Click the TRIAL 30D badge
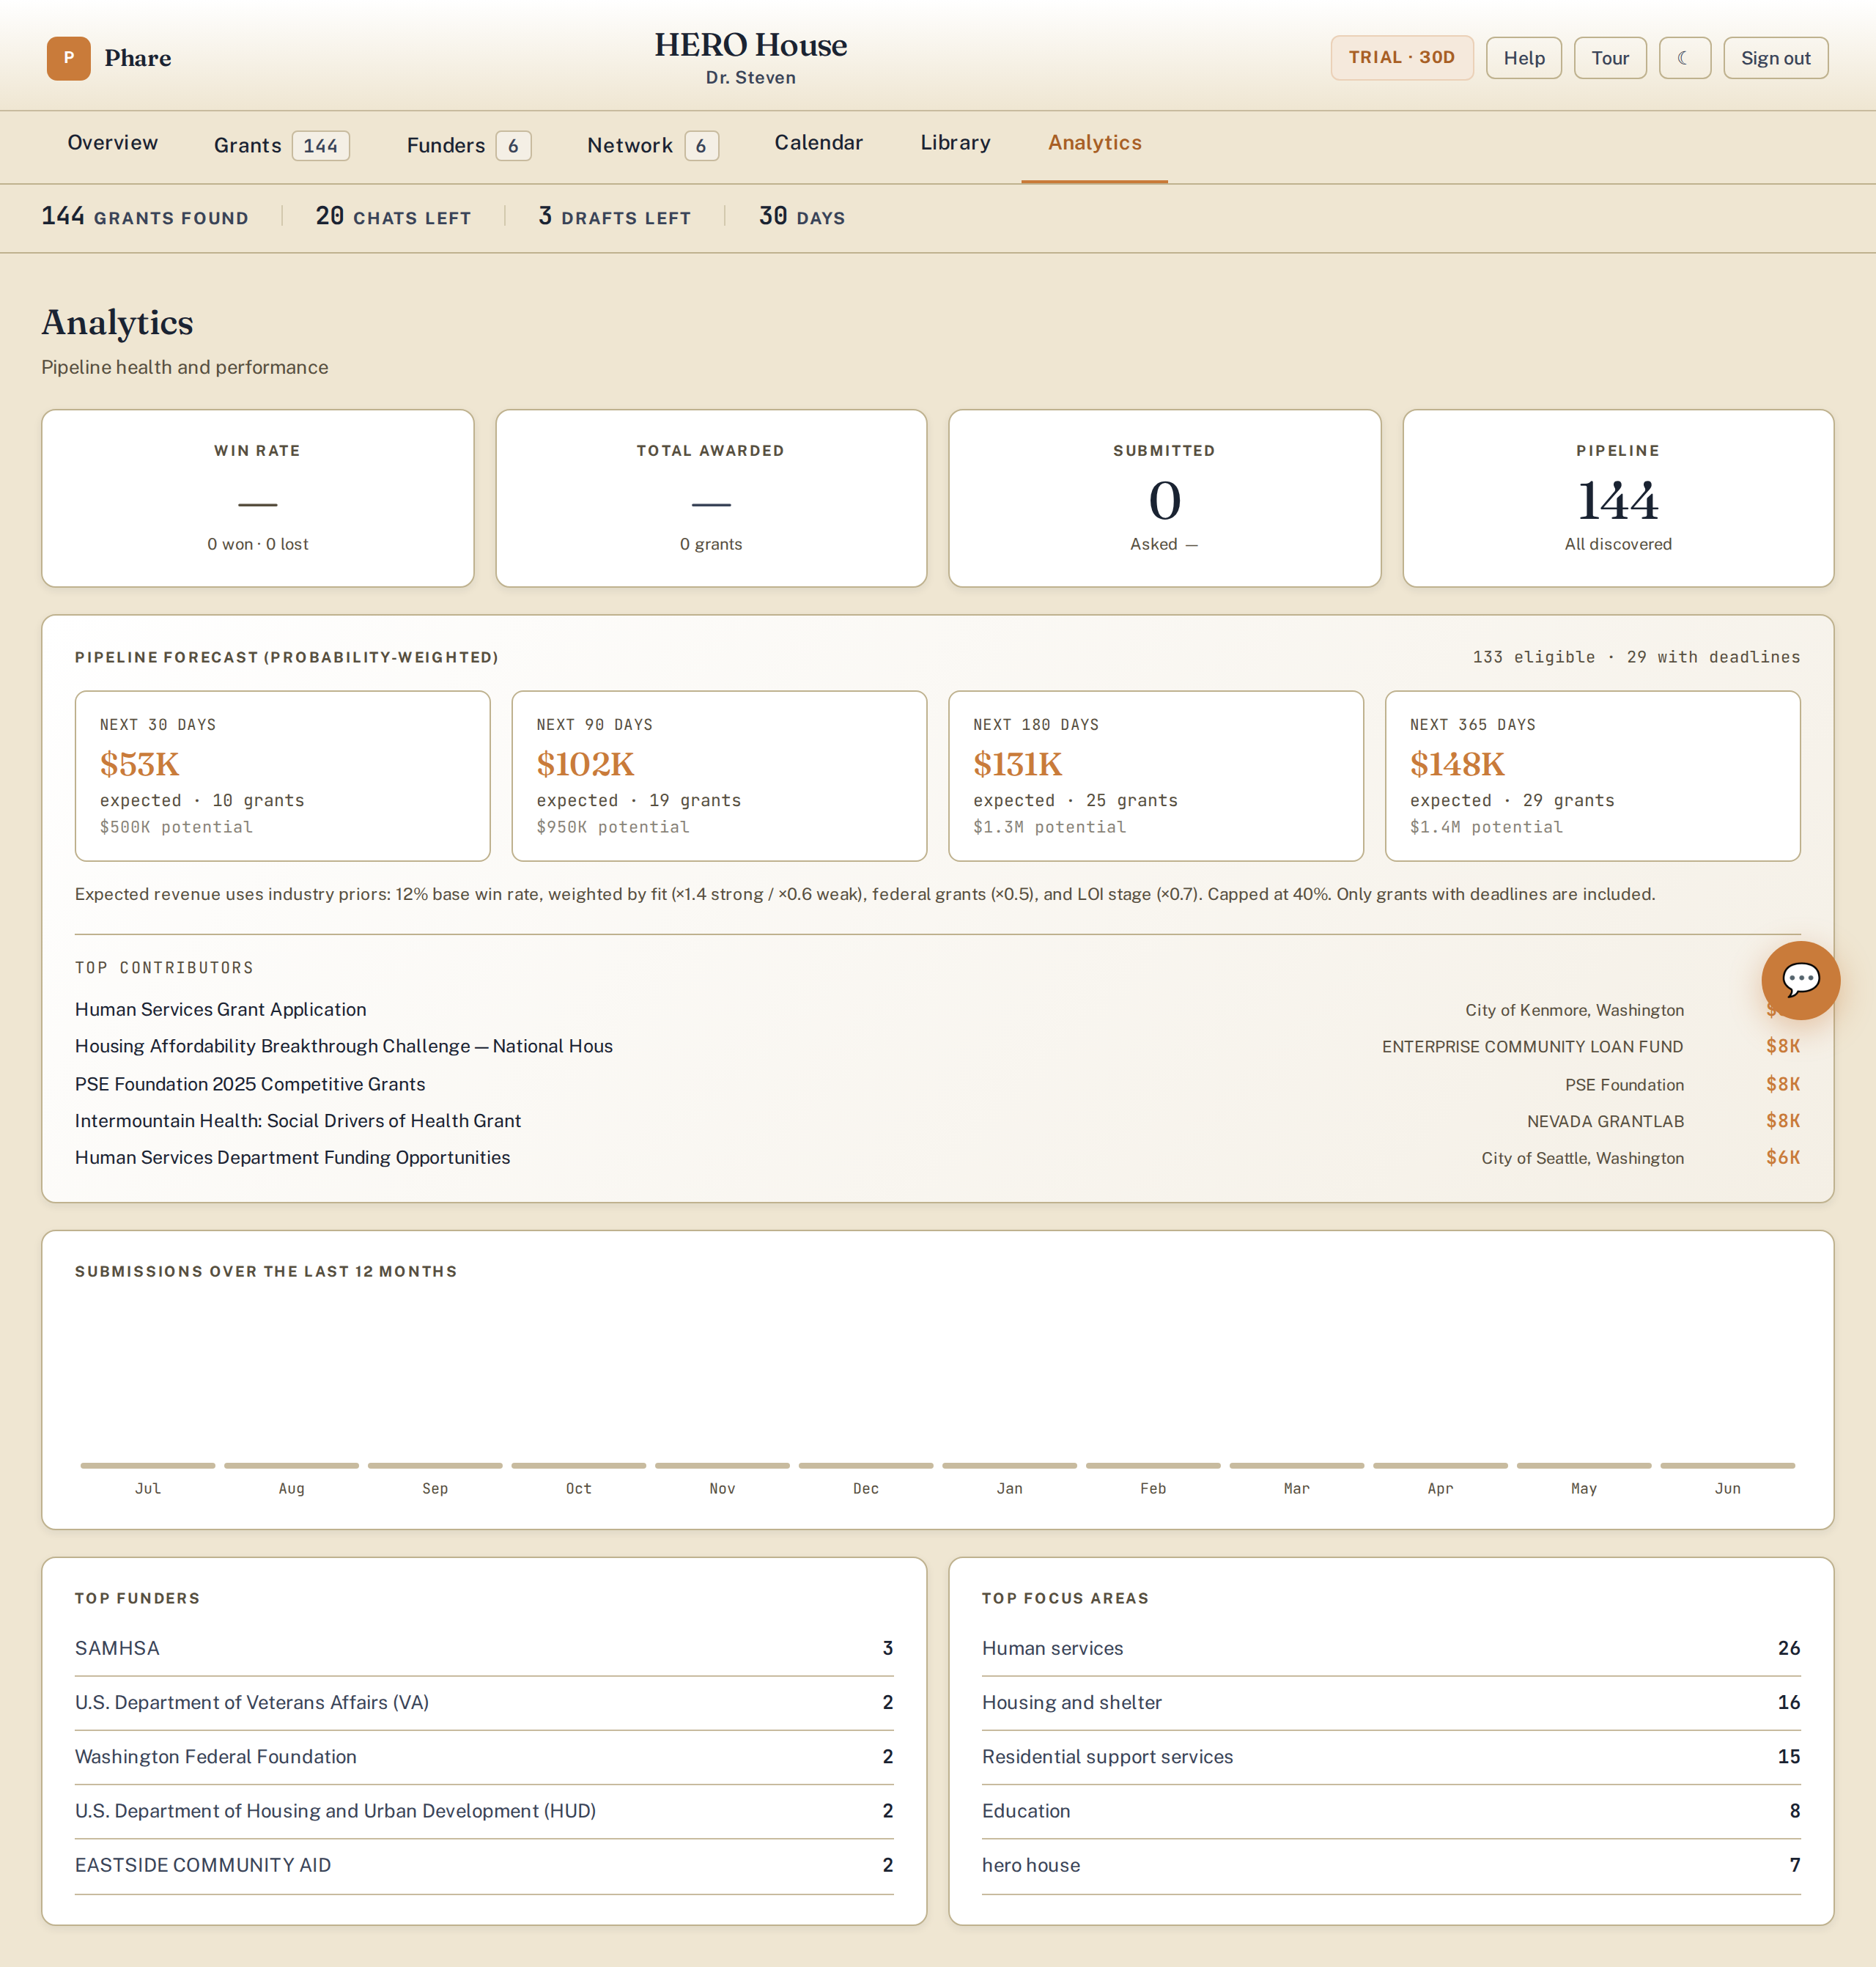 pyautogui.click(x=1401, y=58)
